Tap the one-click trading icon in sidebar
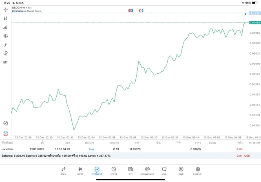 point(5,134)
